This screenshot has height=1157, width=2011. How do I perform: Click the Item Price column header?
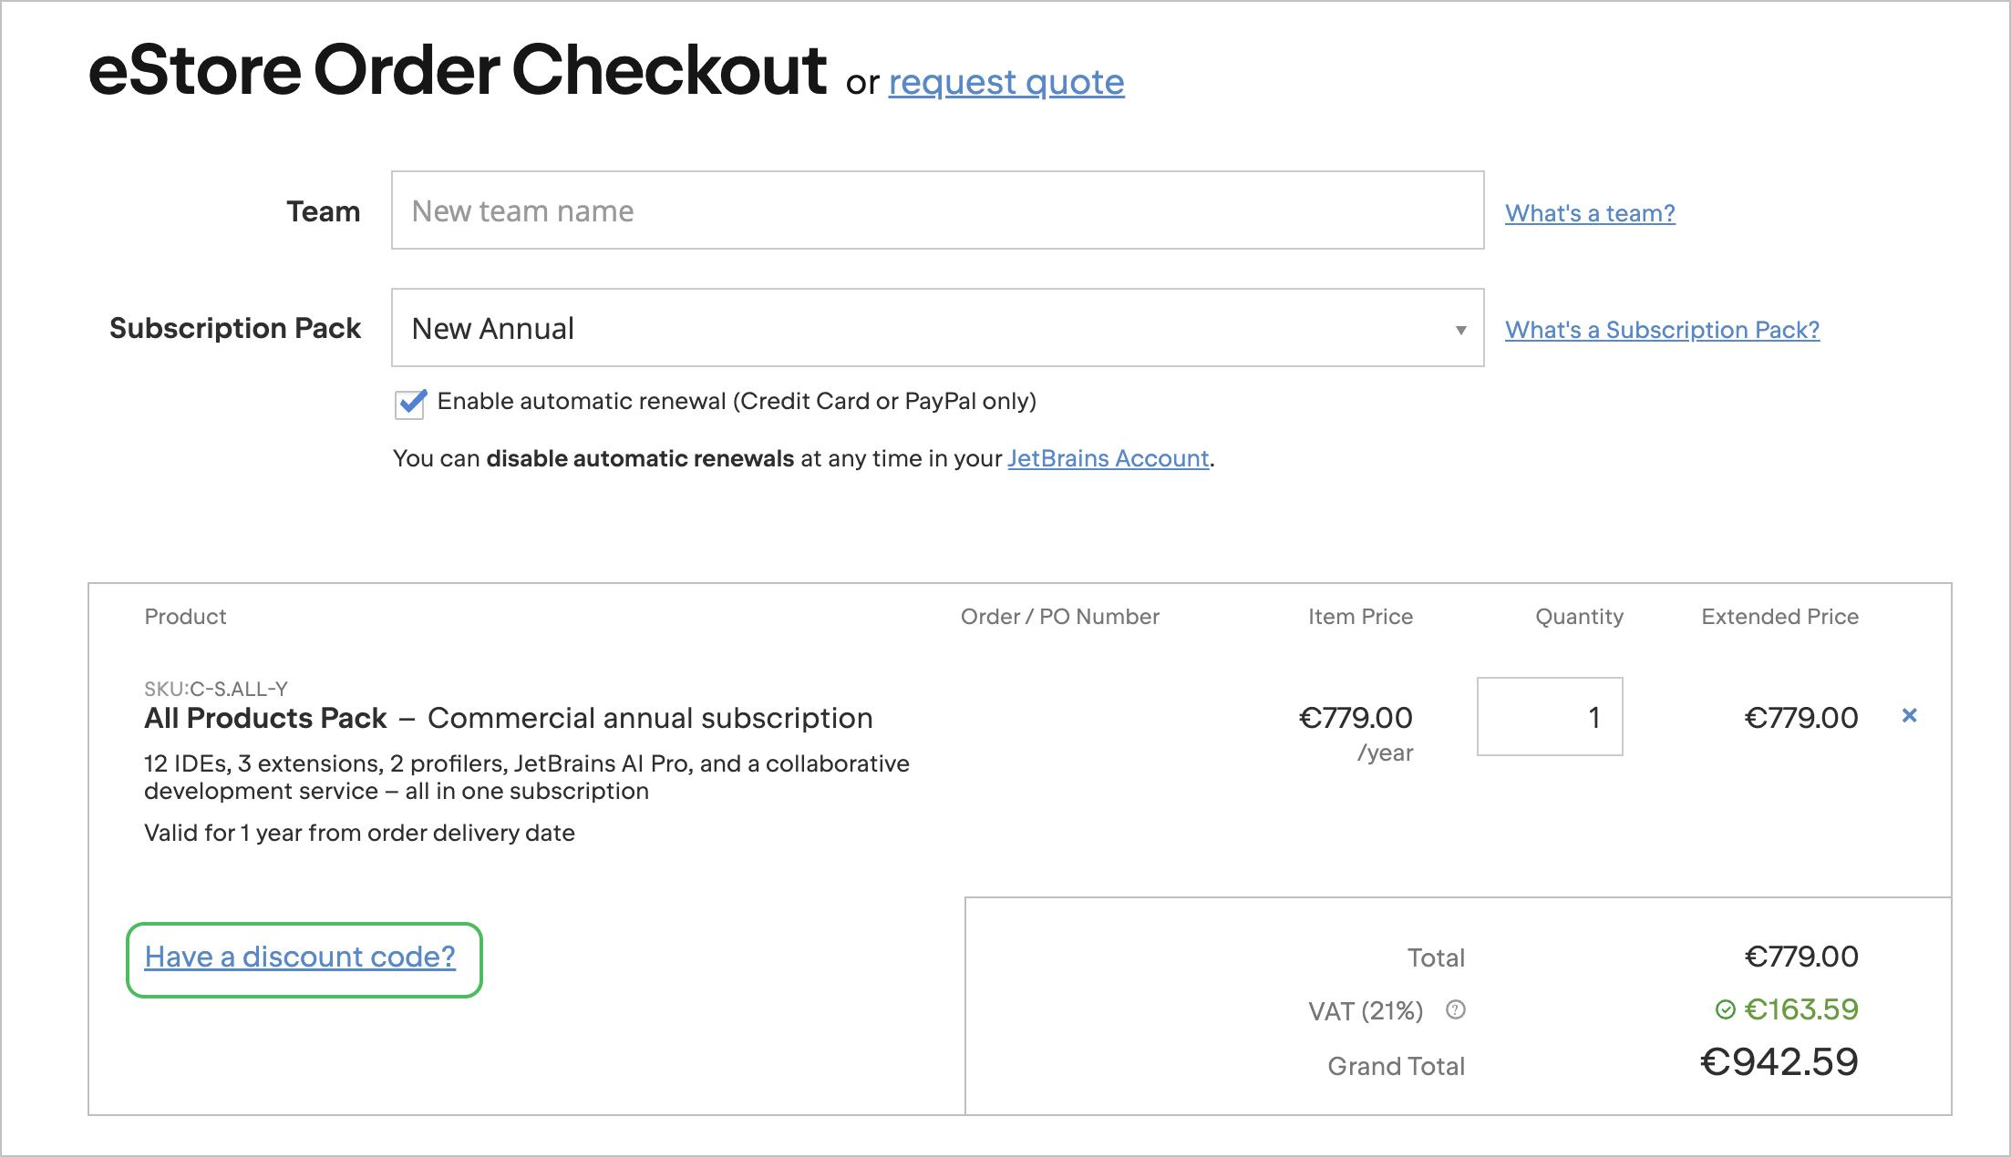click(1359, 616)
